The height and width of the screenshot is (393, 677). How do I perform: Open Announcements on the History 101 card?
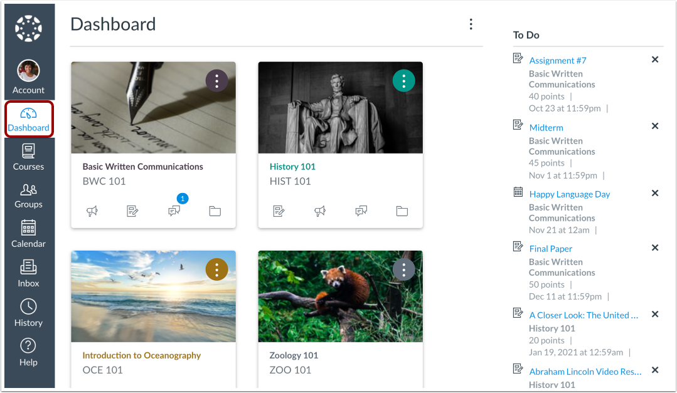pyautogui.click(x=320, y=211)
